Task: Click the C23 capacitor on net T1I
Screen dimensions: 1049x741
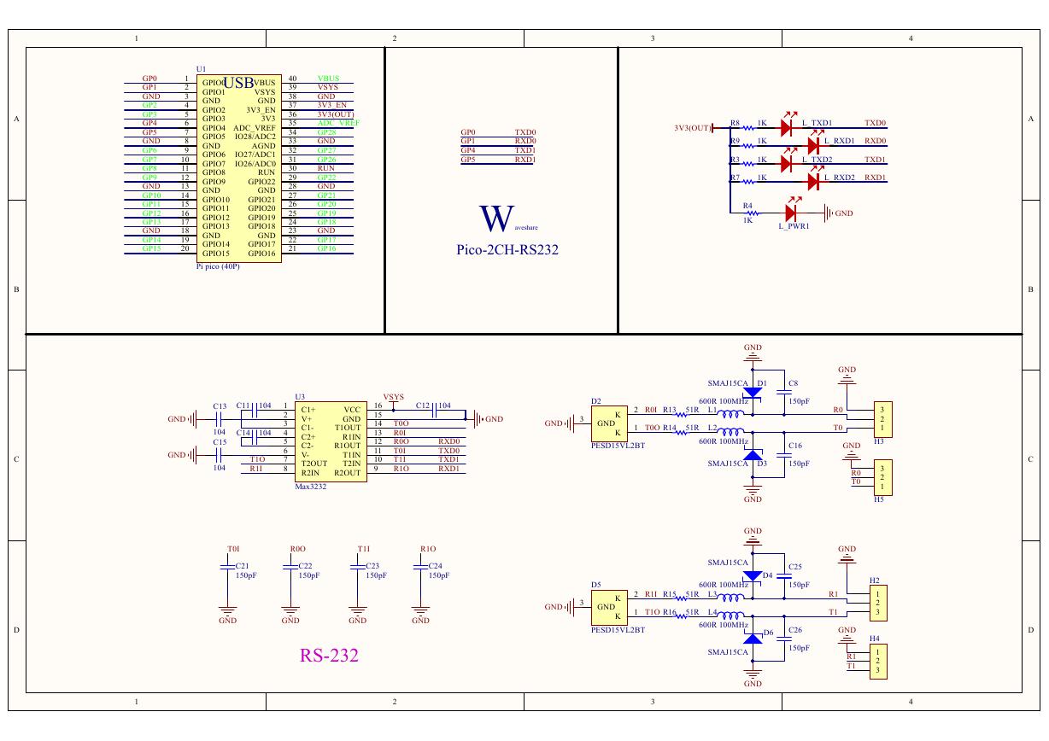Action: coord(358,565)
